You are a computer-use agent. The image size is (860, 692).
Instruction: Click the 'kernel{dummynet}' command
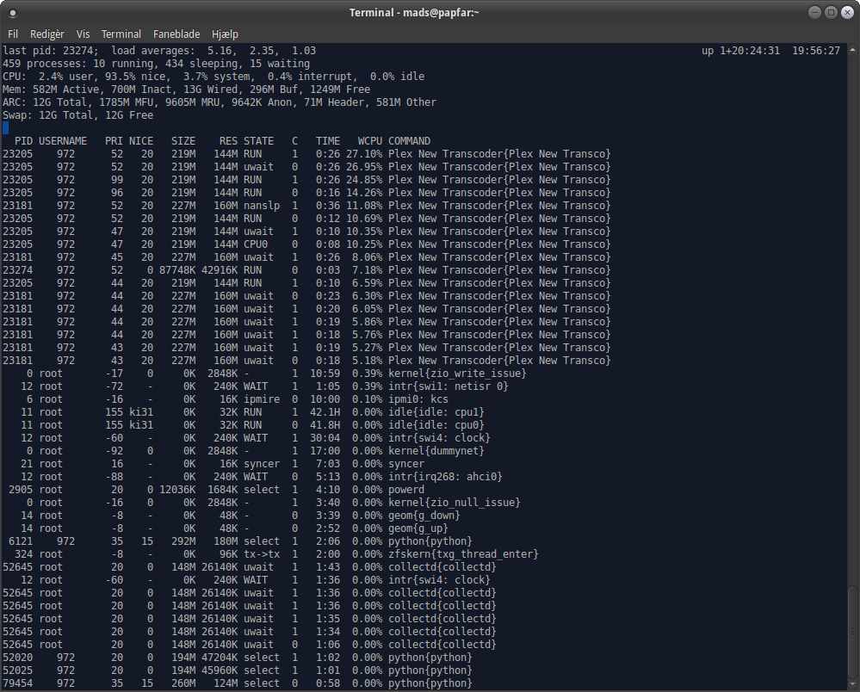436,451
